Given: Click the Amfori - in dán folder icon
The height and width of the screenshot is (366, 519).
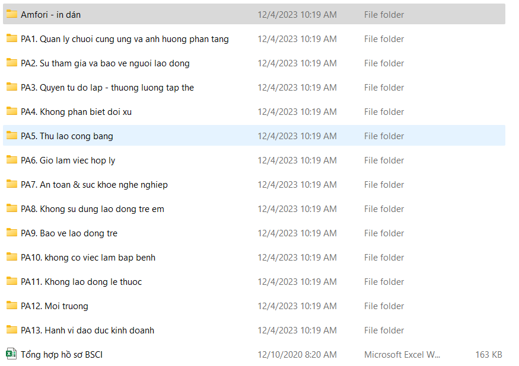Looking at the screenshot, I should (x=12, y=14).
